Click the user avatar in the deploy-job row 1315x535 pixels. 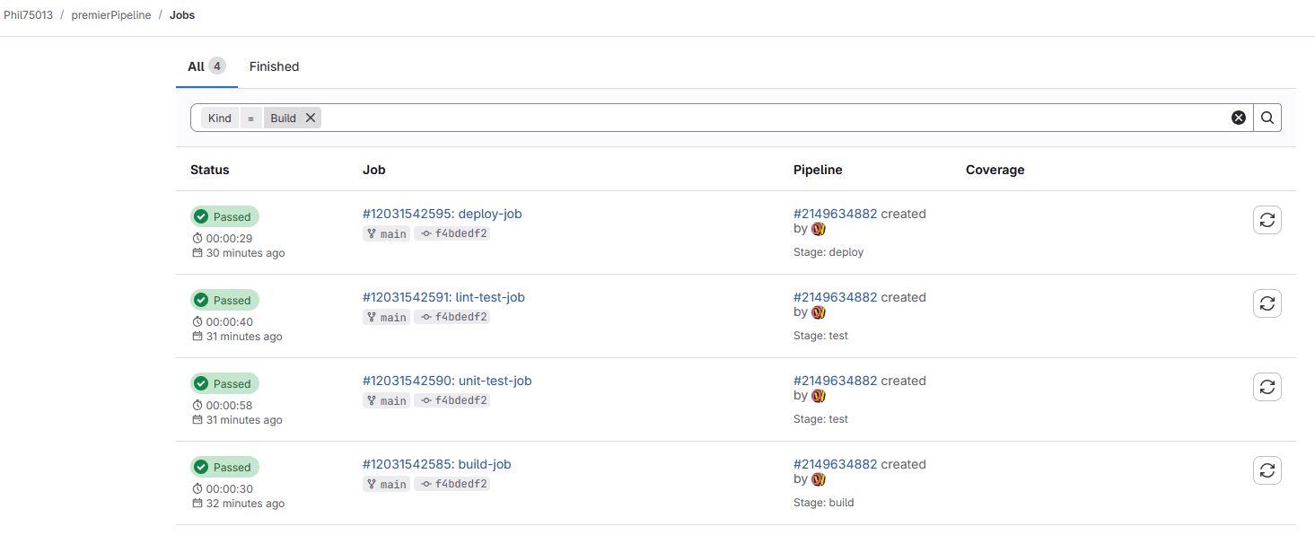pos(818,229)
